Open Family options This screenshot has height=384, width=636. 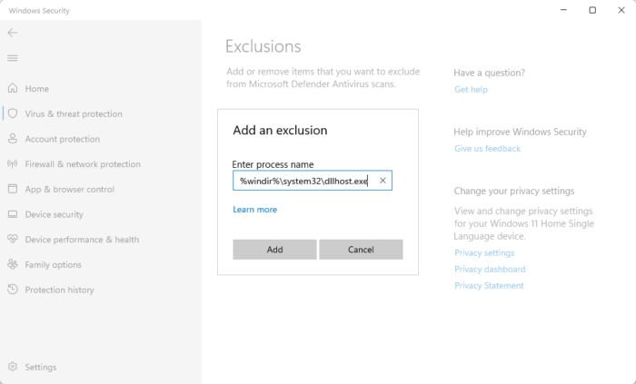[53, 264]
